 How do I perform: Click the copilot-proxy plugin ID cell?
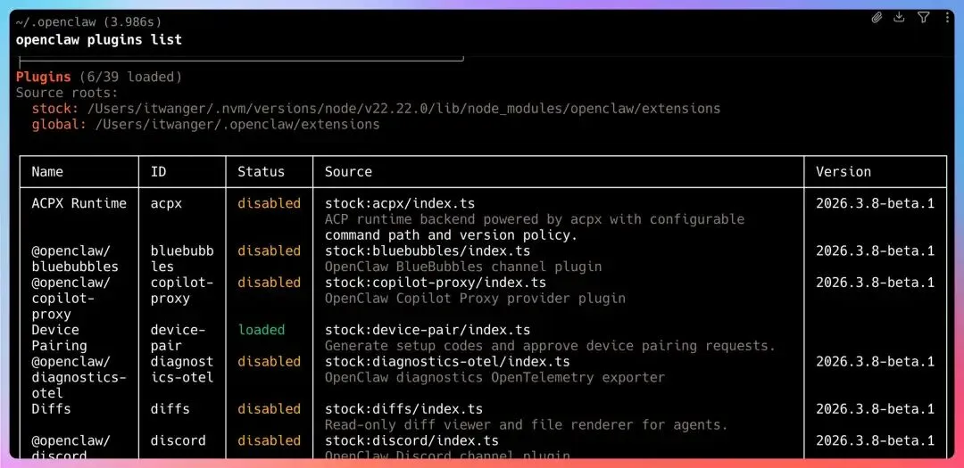[x=174, y=291]
